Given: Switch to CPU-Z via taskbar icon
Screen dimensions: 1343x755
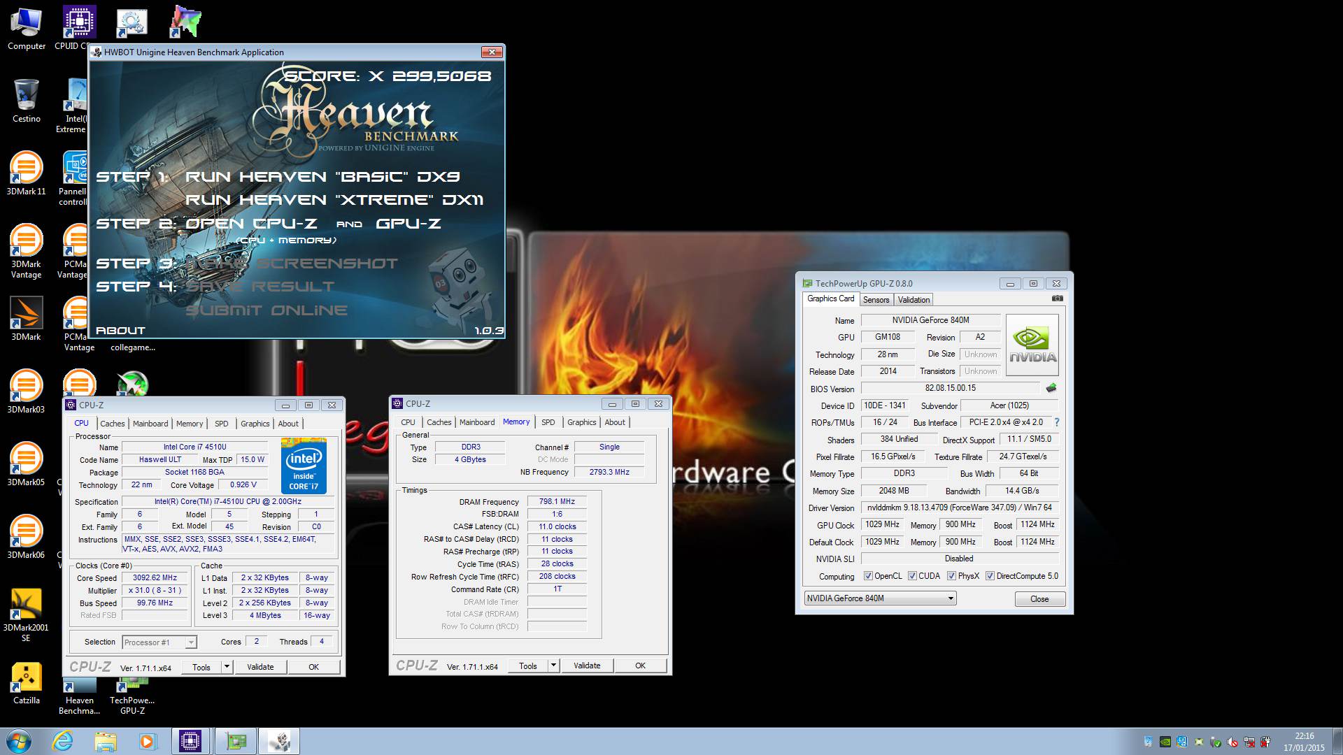Looking at the screenshot, I should 190,741.
